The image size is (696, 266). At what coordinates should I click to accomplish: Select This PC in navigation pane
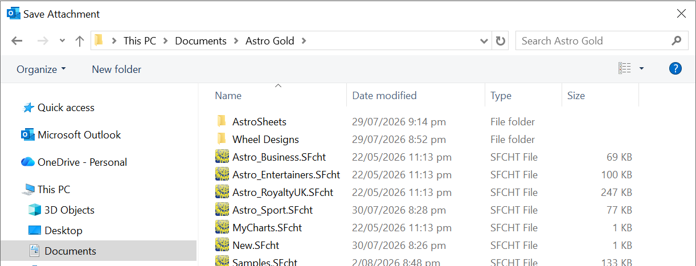[x=54, y=190]
